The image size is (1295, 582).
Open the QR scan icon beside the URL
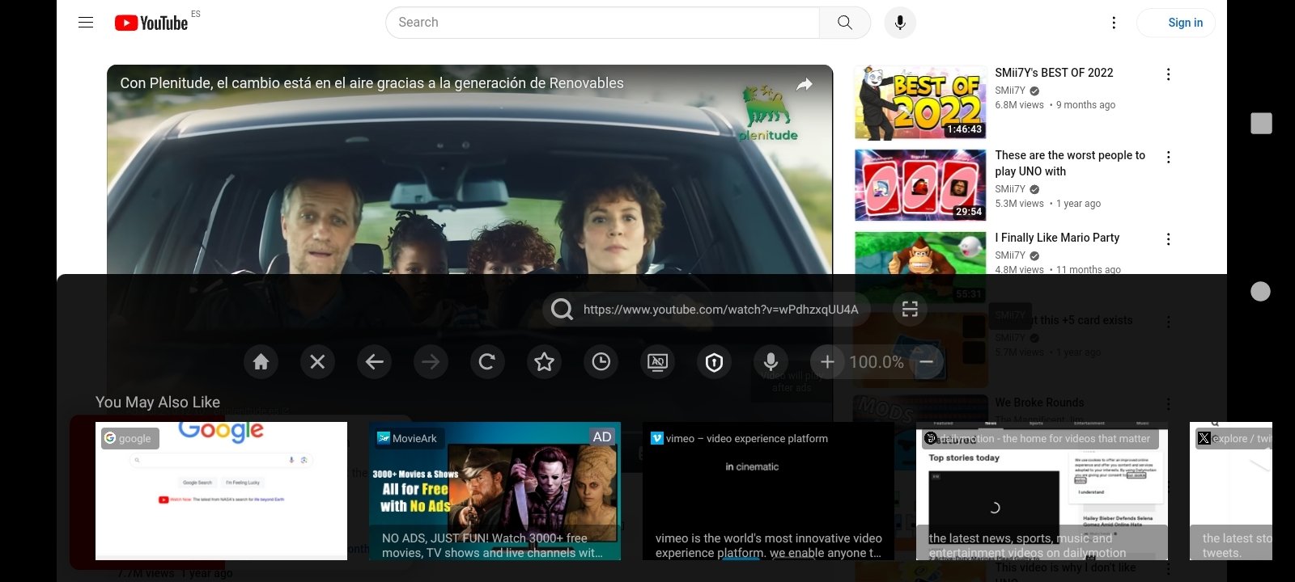[x=910, y=309]
